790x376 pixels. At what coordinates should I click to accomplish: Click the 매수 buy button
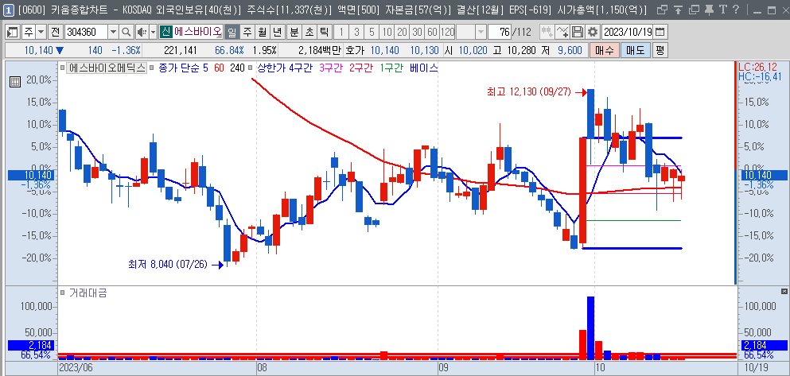(604, 50)
